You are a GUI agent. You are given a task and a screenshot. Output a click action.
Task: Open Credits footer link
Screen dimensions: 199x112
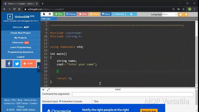coord(33,103)
